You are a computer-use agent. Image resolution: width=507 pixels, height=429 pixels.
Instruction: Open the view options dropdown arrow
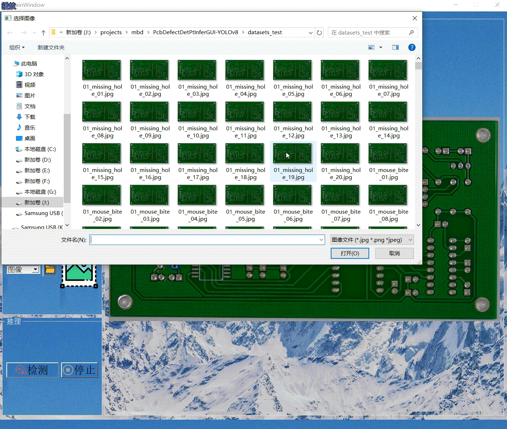point(381,47)
